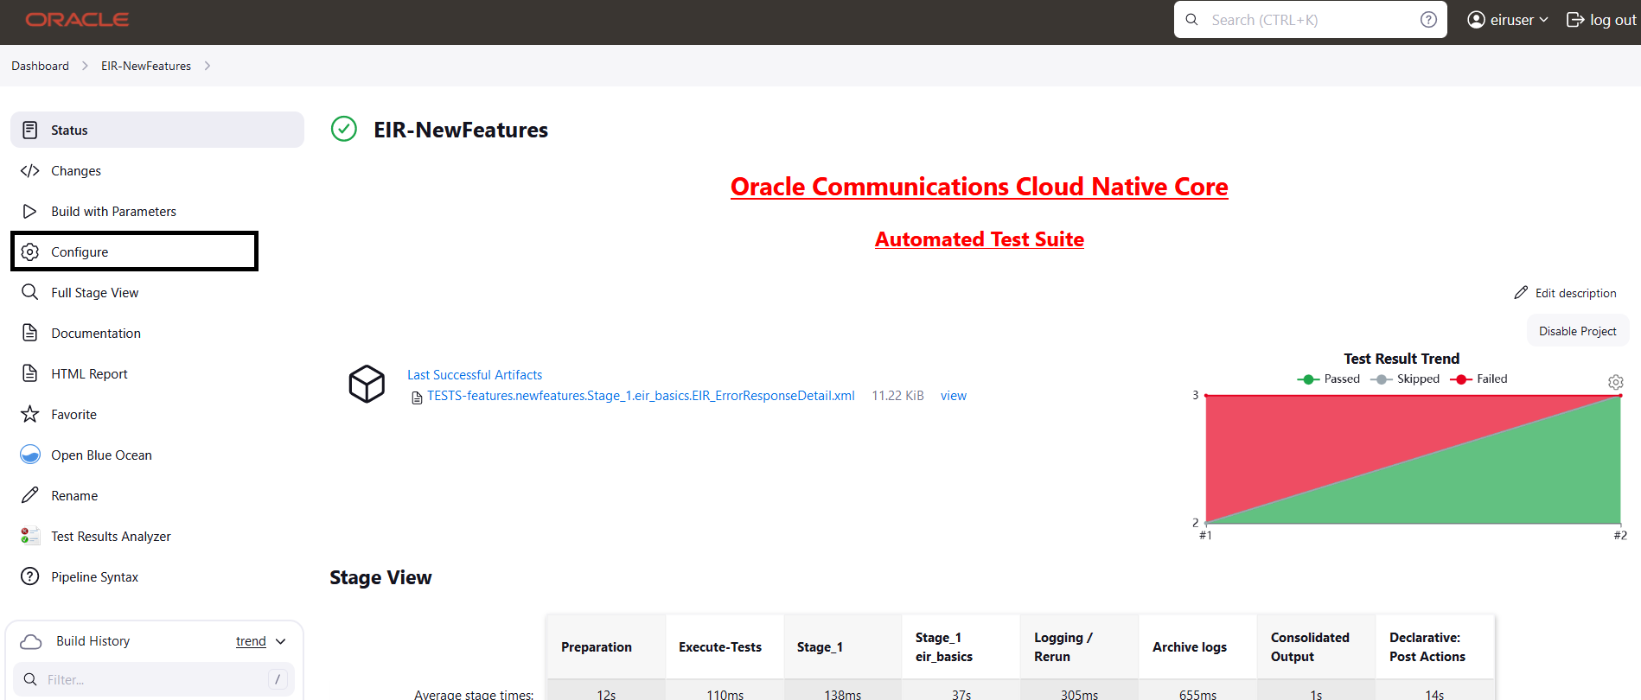The width and height of the screenshot is (1641, 700).
Task: Click the Archive logs stage header
Action: [1197, 646]
